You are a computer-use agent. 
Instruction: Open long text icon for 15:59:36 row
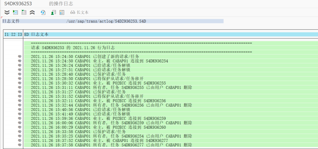pyautogui.click(x=20, y=118)
